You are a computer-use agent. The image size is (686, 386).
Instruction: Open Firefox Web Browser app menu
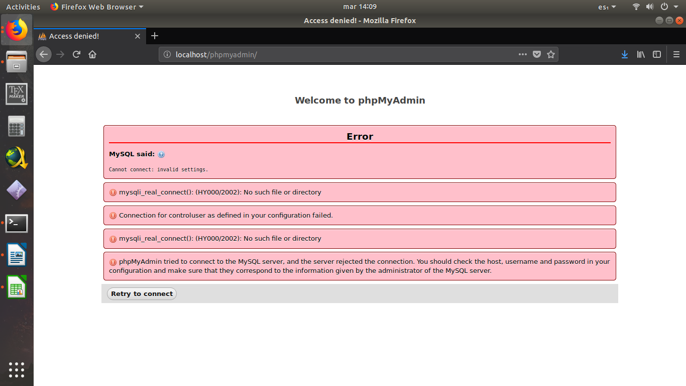click(x=97, y=7)
